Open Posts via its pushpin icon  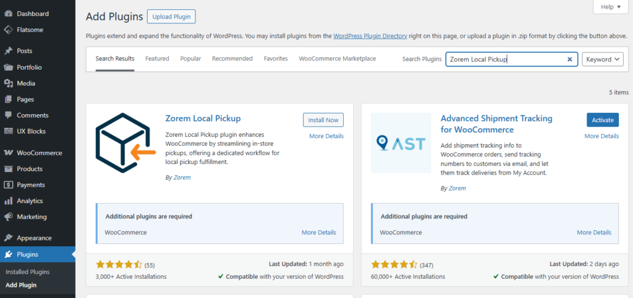8,51
